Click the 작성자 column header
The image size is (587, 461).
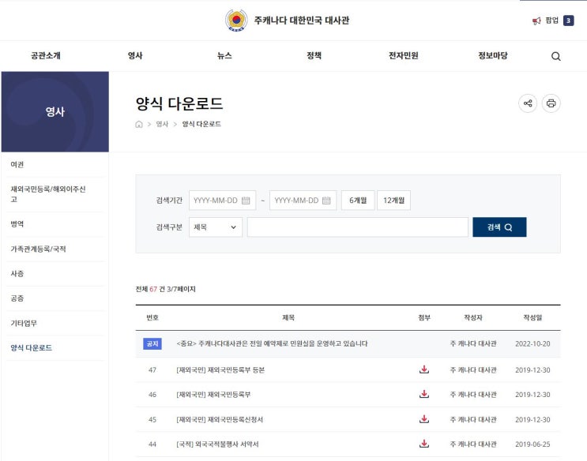[473, 317]
